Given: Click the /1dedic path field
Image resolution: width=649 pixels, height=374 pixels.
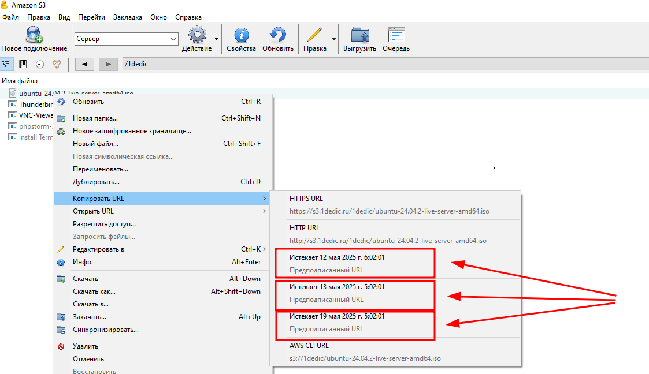Looking at the screenshot, I should pos(385,64).
